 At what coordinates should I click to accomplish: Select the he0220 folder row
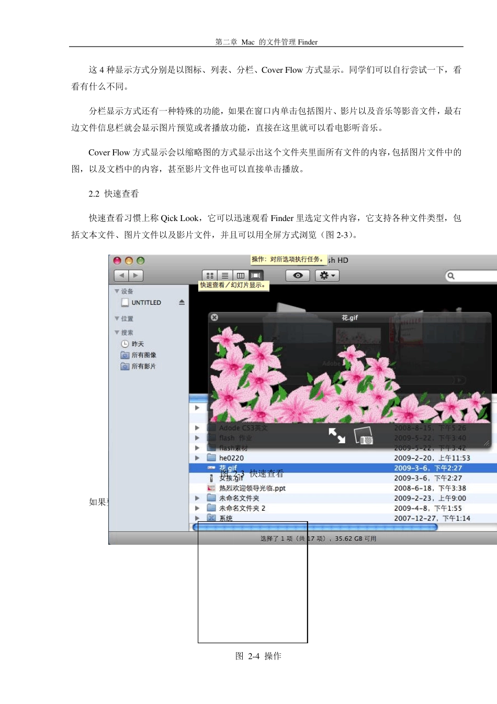[343, 458]
